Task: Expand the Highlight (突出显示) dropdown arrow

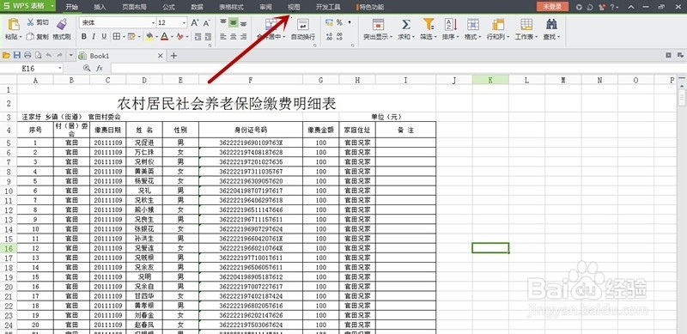Action: pos(391,37)
